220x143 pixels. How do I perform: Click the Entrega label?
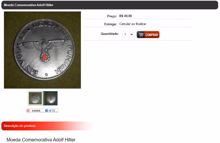[x=111, y=24]
